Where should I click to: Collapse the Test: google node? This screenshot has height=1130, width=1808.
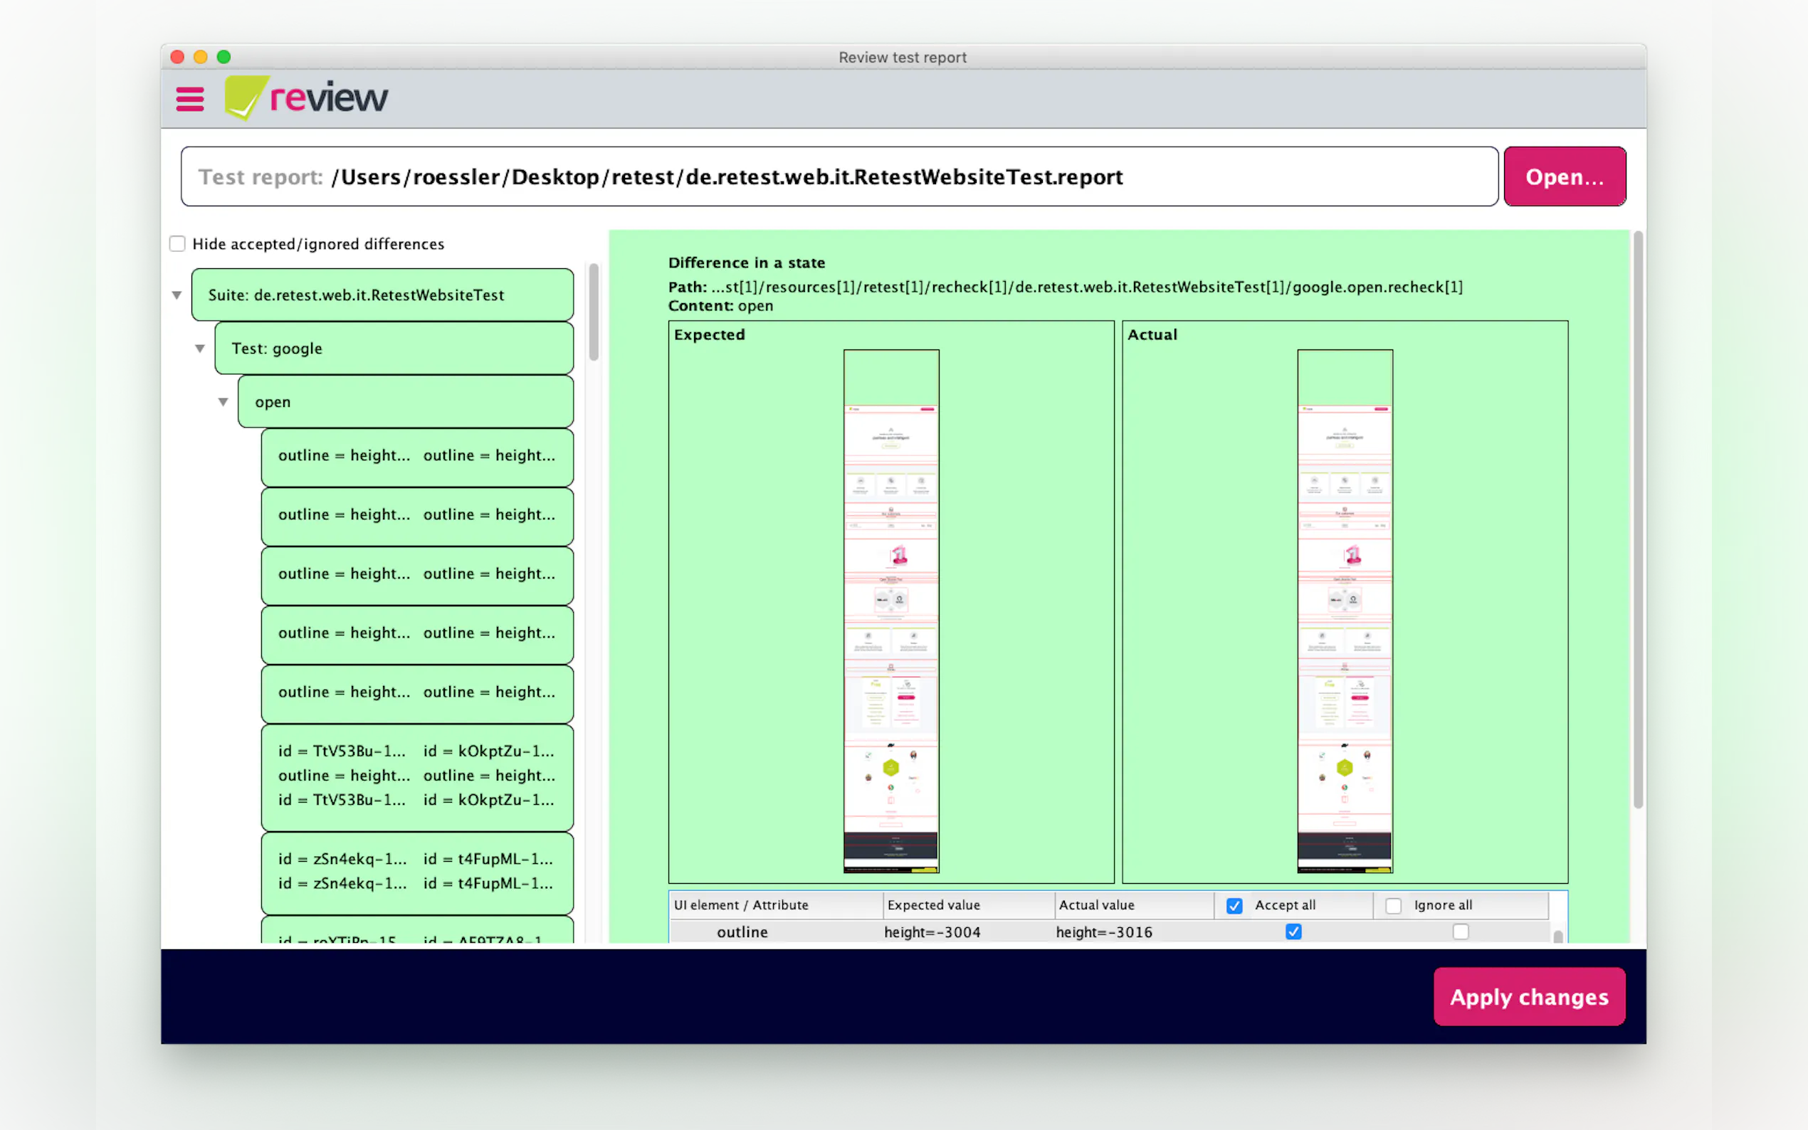pos(200,349)
